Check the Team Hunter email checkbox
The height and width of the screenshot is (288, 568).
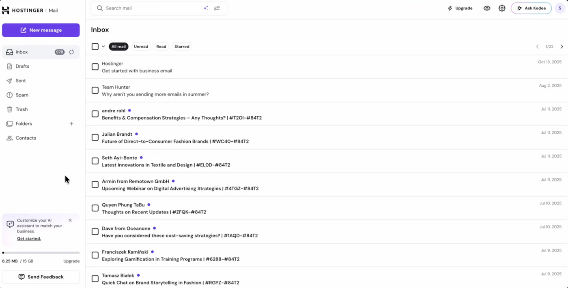(95, 90)
